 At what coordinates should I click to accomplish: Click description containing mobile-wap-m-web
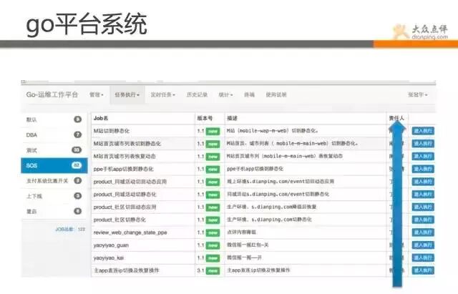pos(273,130)
